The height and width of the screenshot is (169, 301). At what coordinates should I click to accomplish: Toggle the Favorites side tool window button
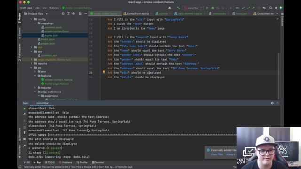pyautogui.click(x=19, y=151)
